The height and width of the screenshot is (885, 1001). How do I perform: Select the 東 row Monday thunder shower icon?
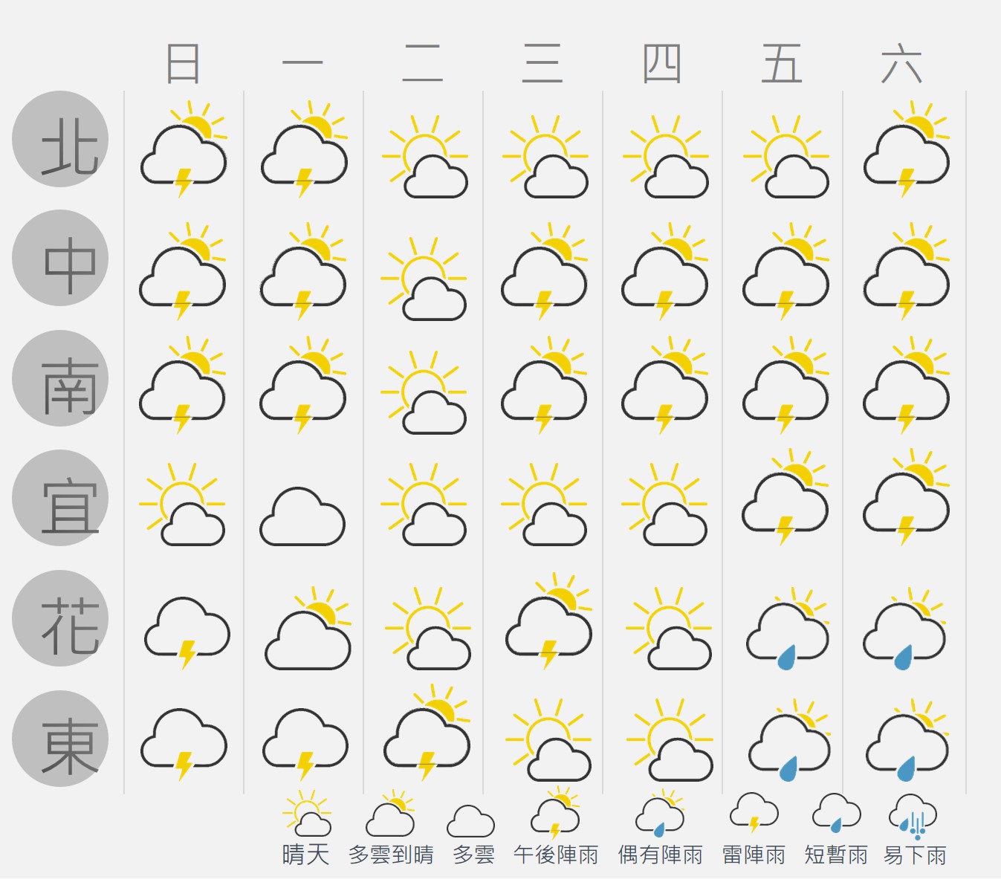[x=305, y=745]
